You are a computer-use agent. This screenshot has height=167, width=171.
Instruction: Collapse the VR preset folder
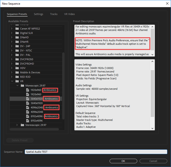point(12,81)
